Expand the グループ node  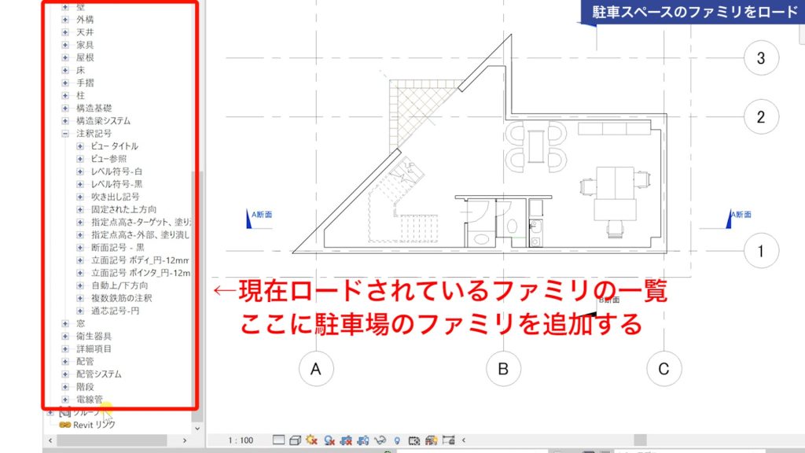pyautogui.click(x=50, y=412)
